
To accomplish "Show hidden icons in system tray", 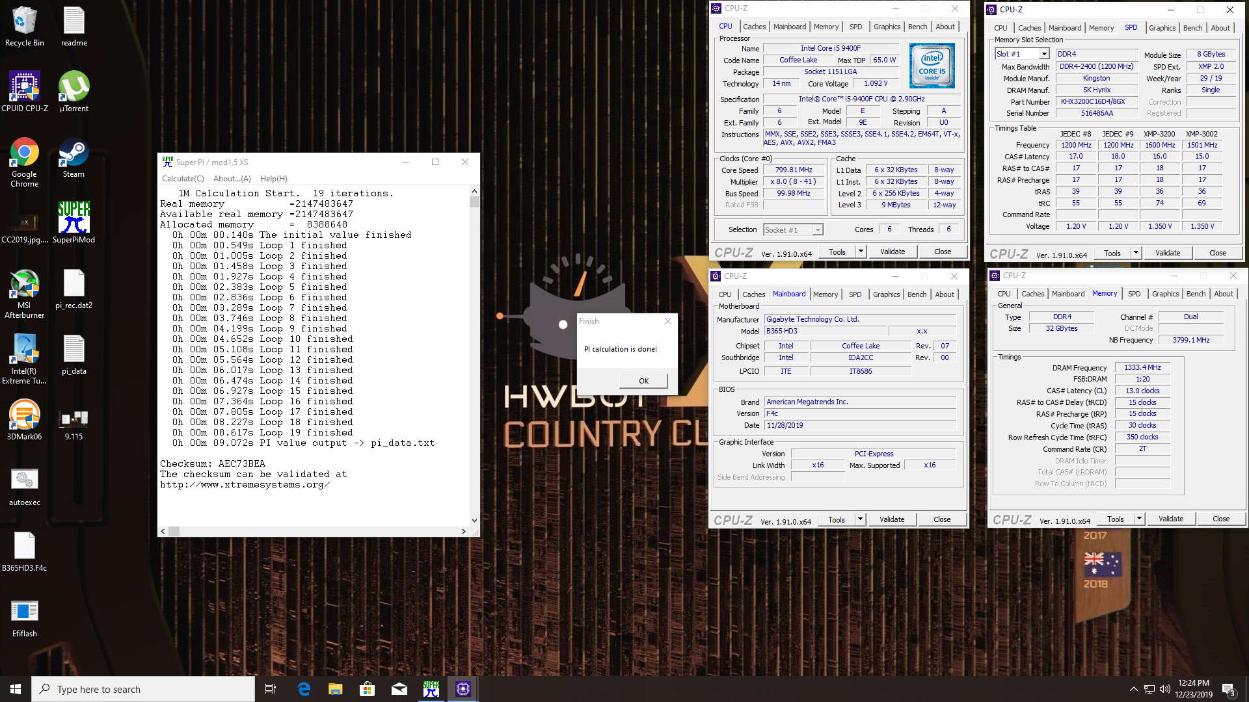I will pyautogui.click(x=1133, y=689).
